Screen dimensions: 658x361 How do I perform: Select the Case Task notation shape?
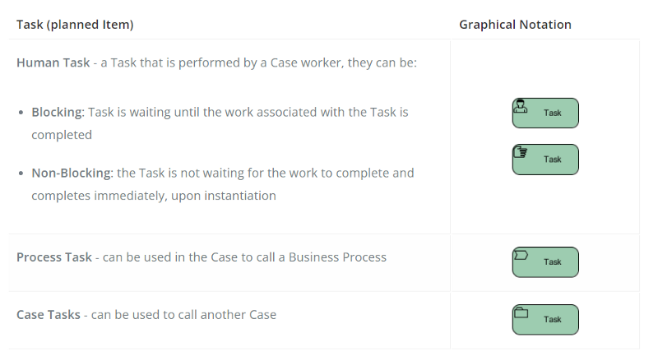[x=545, y=320]
